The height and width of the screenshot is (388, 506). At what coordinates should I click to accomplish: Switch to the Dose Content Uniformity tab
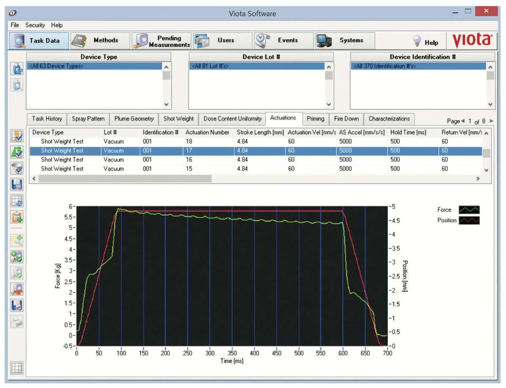[x=232, y=119]
